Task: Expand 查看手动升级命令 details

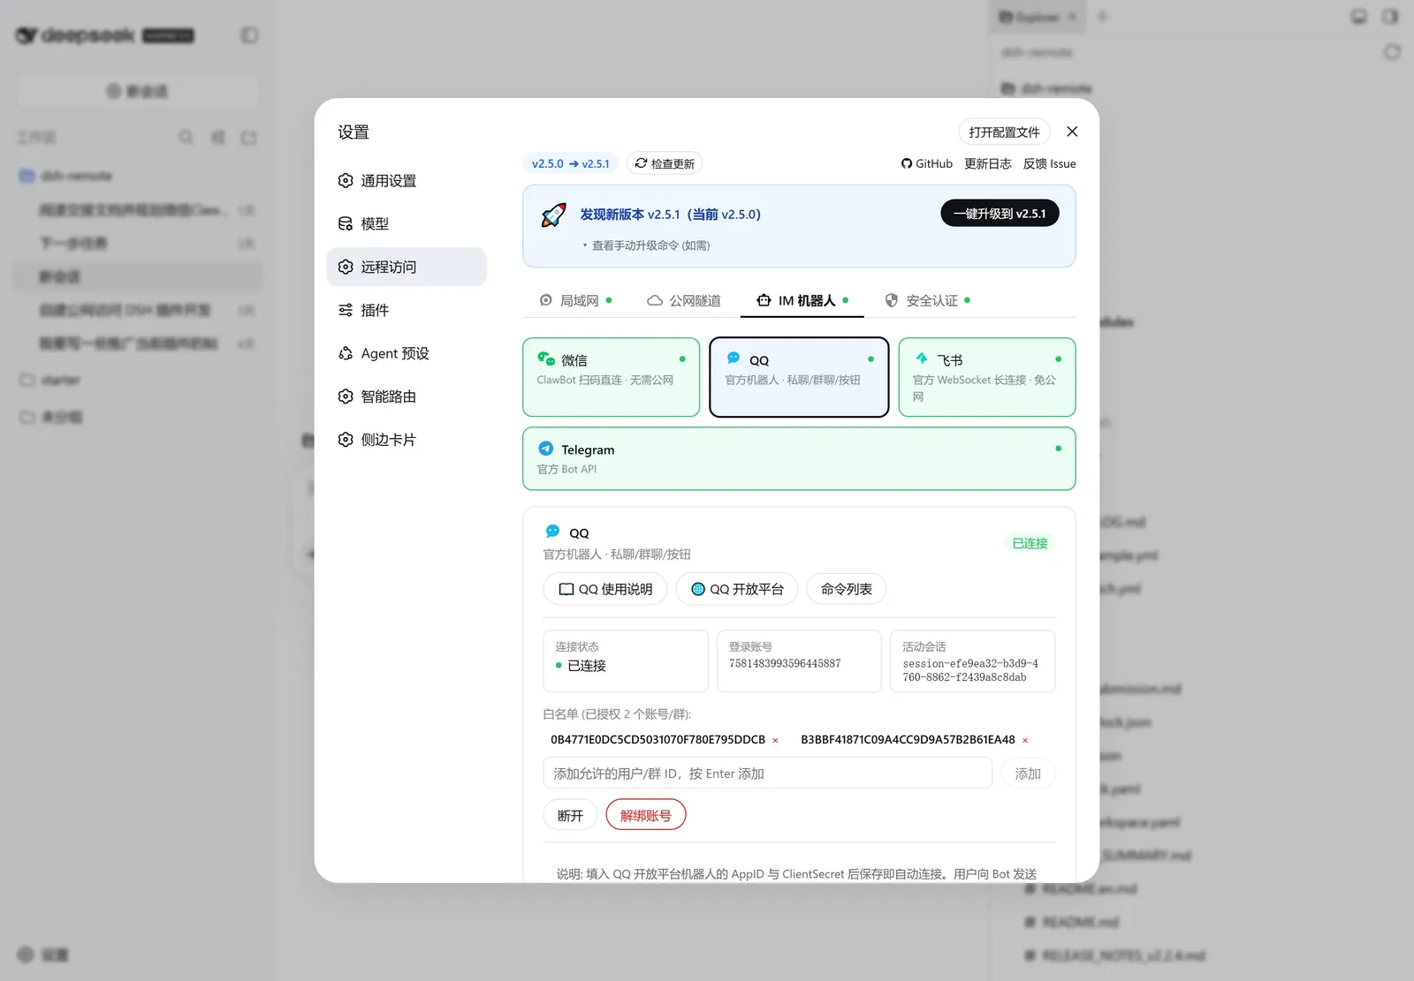Action: tap(646, 245)
